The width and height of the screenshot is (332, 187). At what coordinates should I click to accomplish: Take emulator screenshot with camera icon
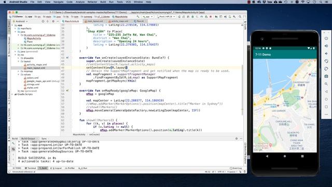[326, 76]
